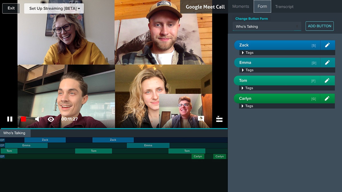This screenshot has height=192, width=342.
Task: Open Set Up Streaming [BETA] dropdown
Action: 54,8
